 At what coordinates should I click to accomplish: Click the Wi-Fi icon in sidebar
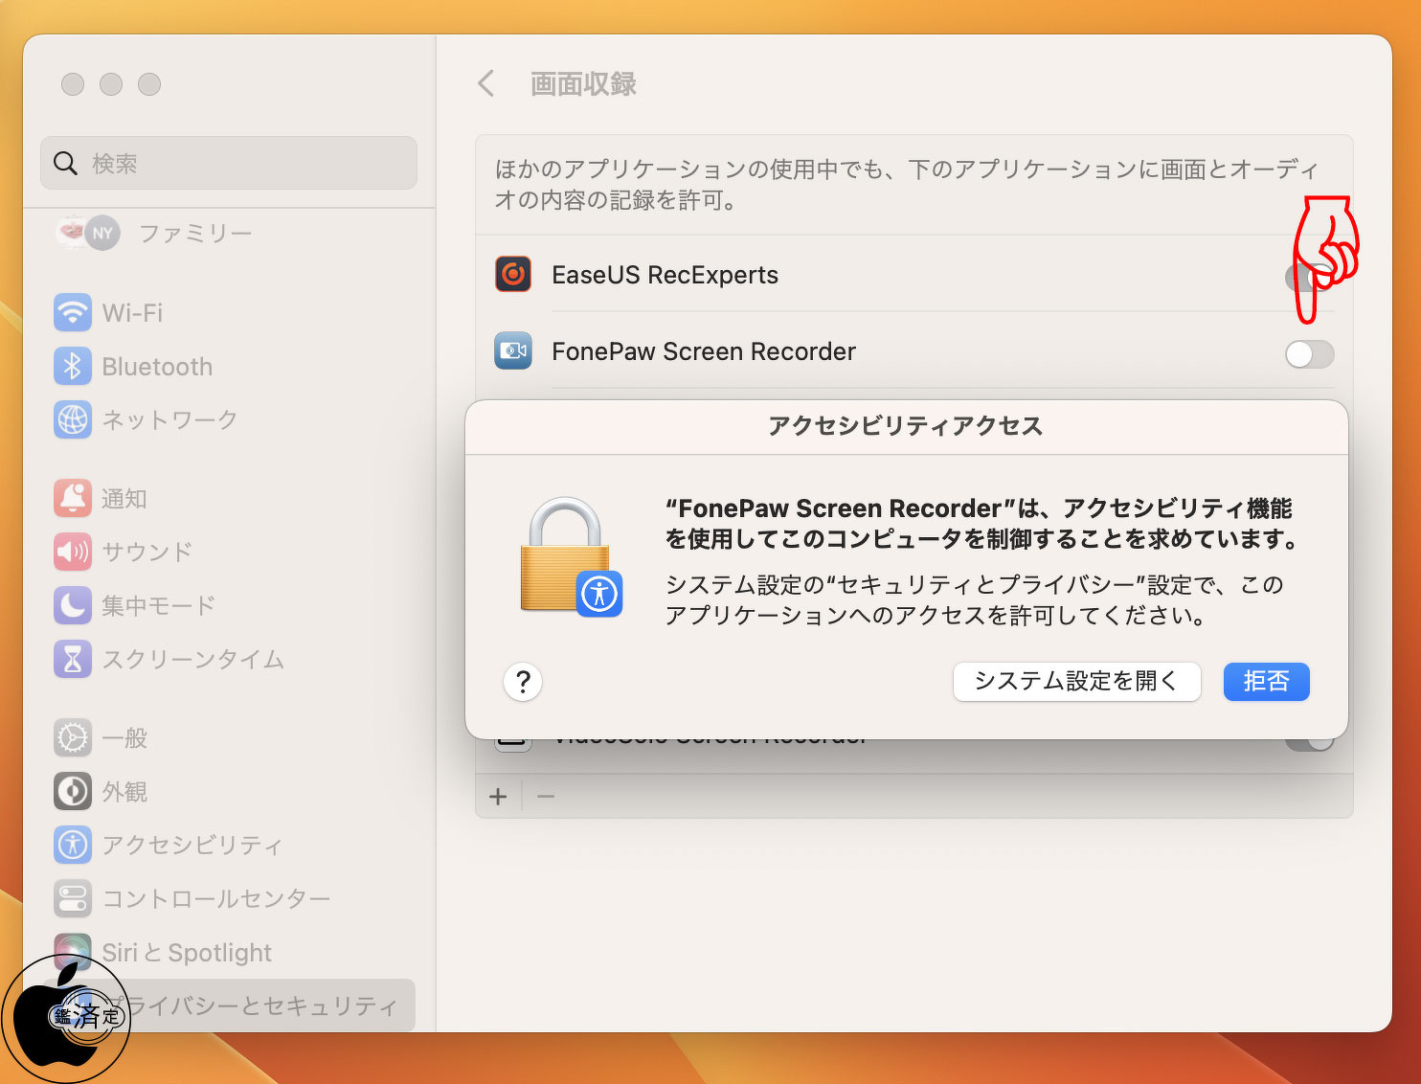tap(73, 312)
